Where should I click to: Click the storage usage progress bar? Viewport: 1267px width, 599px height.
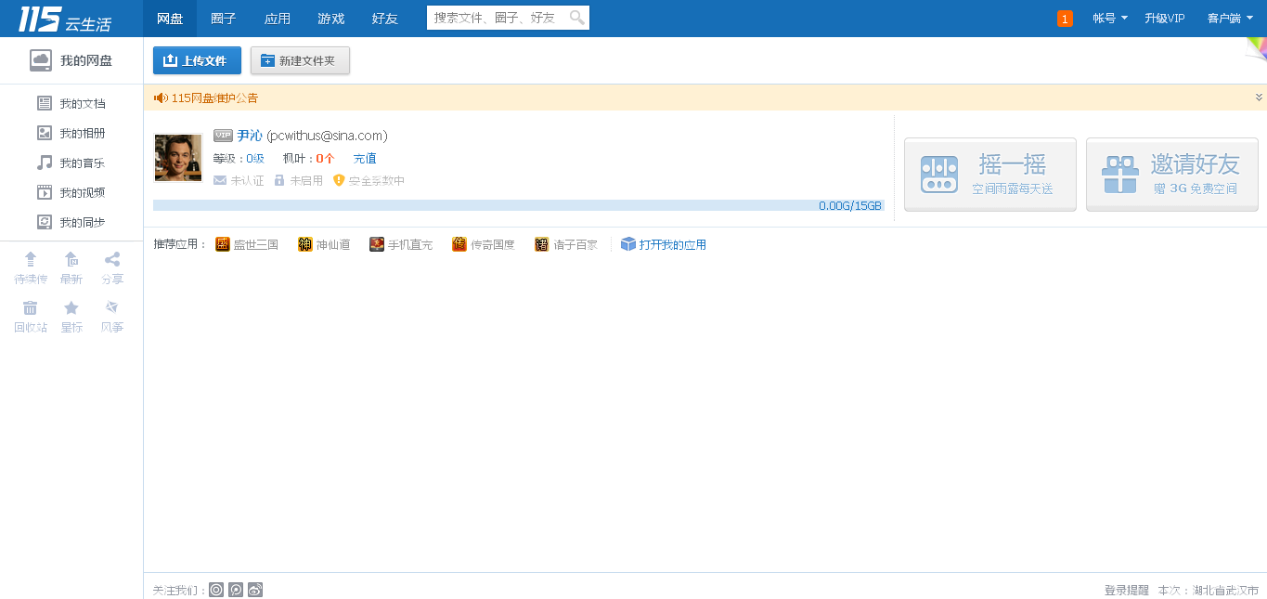tap(519, 205)
